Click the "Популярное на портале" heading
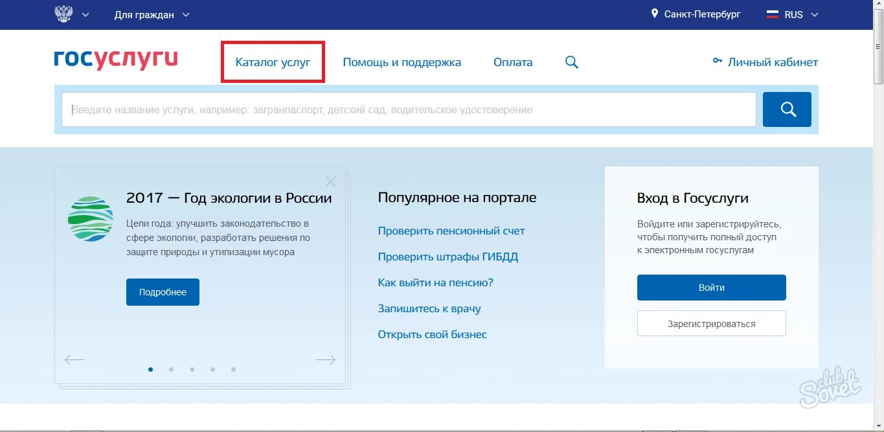The image size is (884, 432). click(457, 198)
